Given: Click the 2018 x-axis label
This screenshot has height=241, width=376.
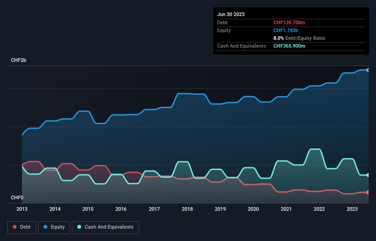Looking at the screenshot, I should tap(187, 209).
